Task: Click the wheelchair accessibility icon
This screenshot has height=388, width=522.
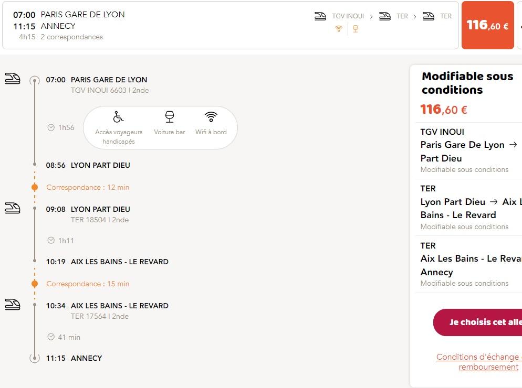Action: click(x=118, y=117)
